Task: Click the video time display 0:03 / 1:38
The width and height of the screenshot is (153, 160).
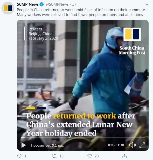Action: tap(116, 145)
